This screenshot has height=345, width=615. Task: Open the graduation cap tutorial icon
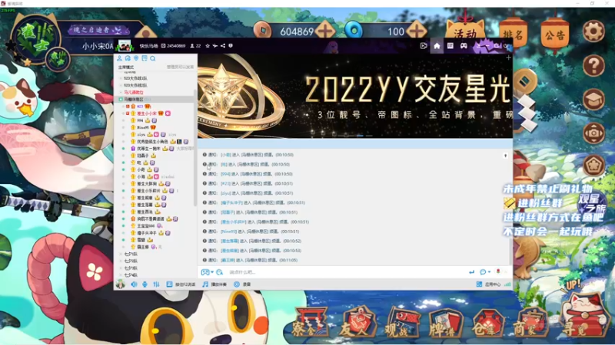pyautogui.click(x=593, y=99)
